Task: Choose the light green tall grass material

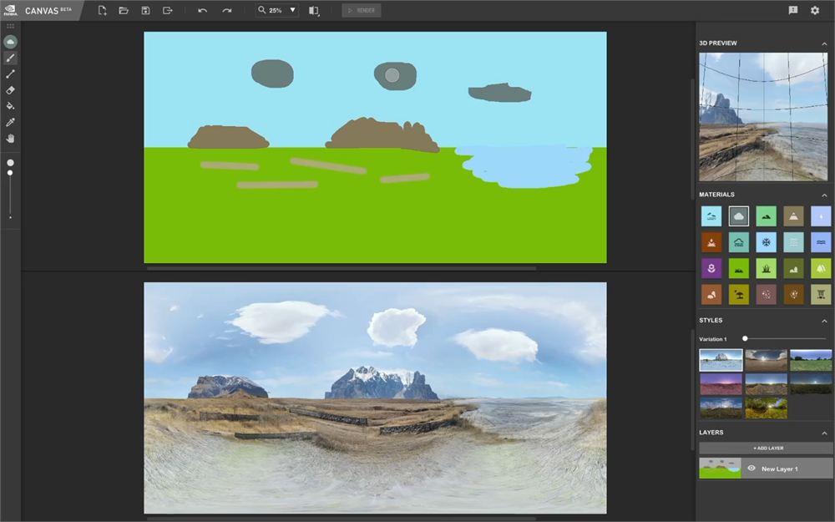Action: tap(766, 268)
